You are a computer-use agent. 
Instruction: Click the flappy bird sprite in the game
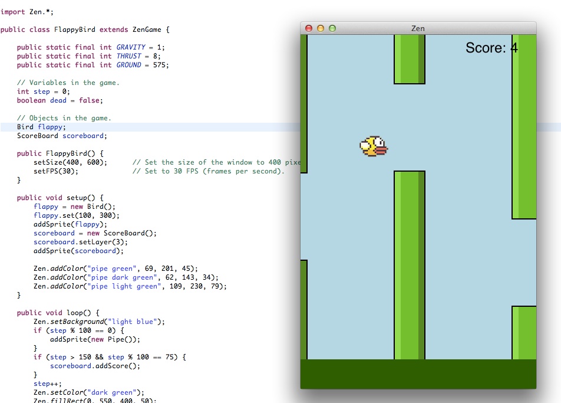click(374, 146)
